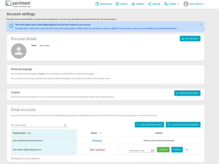Remove the unverified email with X icon
219x164 pixels.
pyautogui.click(x=187, y=150)
